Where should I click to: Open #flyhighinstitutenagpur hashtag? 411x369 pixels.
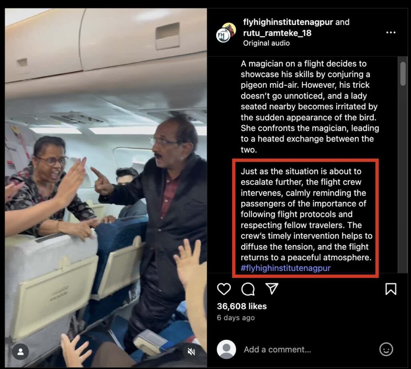[x=285, y=268]
